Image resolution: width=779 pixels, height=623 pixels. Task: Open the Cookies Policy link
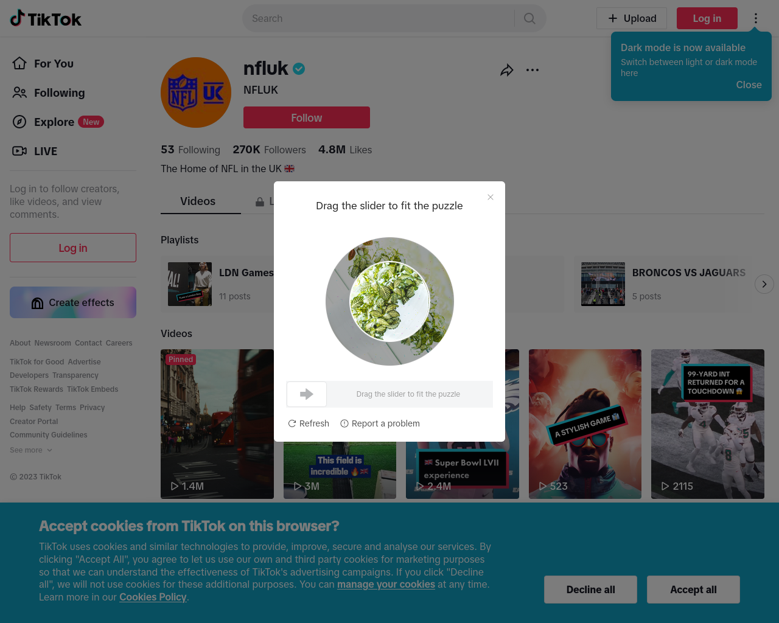[x=153, y=597]
